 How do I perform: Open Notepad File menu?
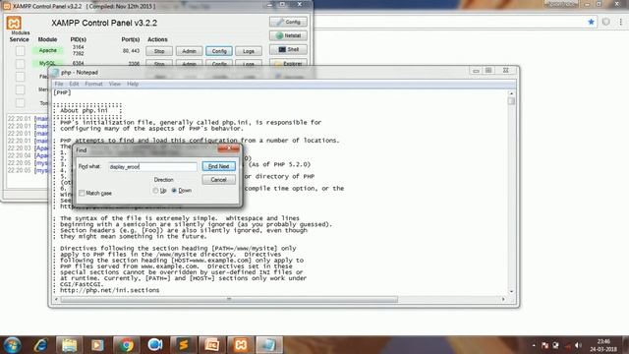pyautogui.click(x=59, y=84)
